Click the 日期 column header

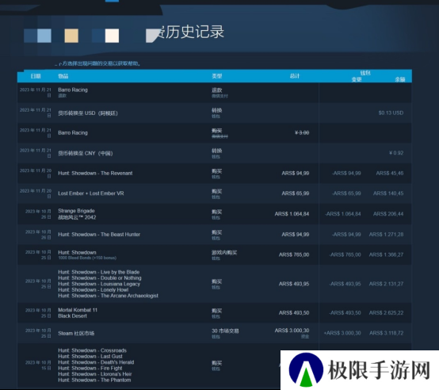[x=36, y=76]
